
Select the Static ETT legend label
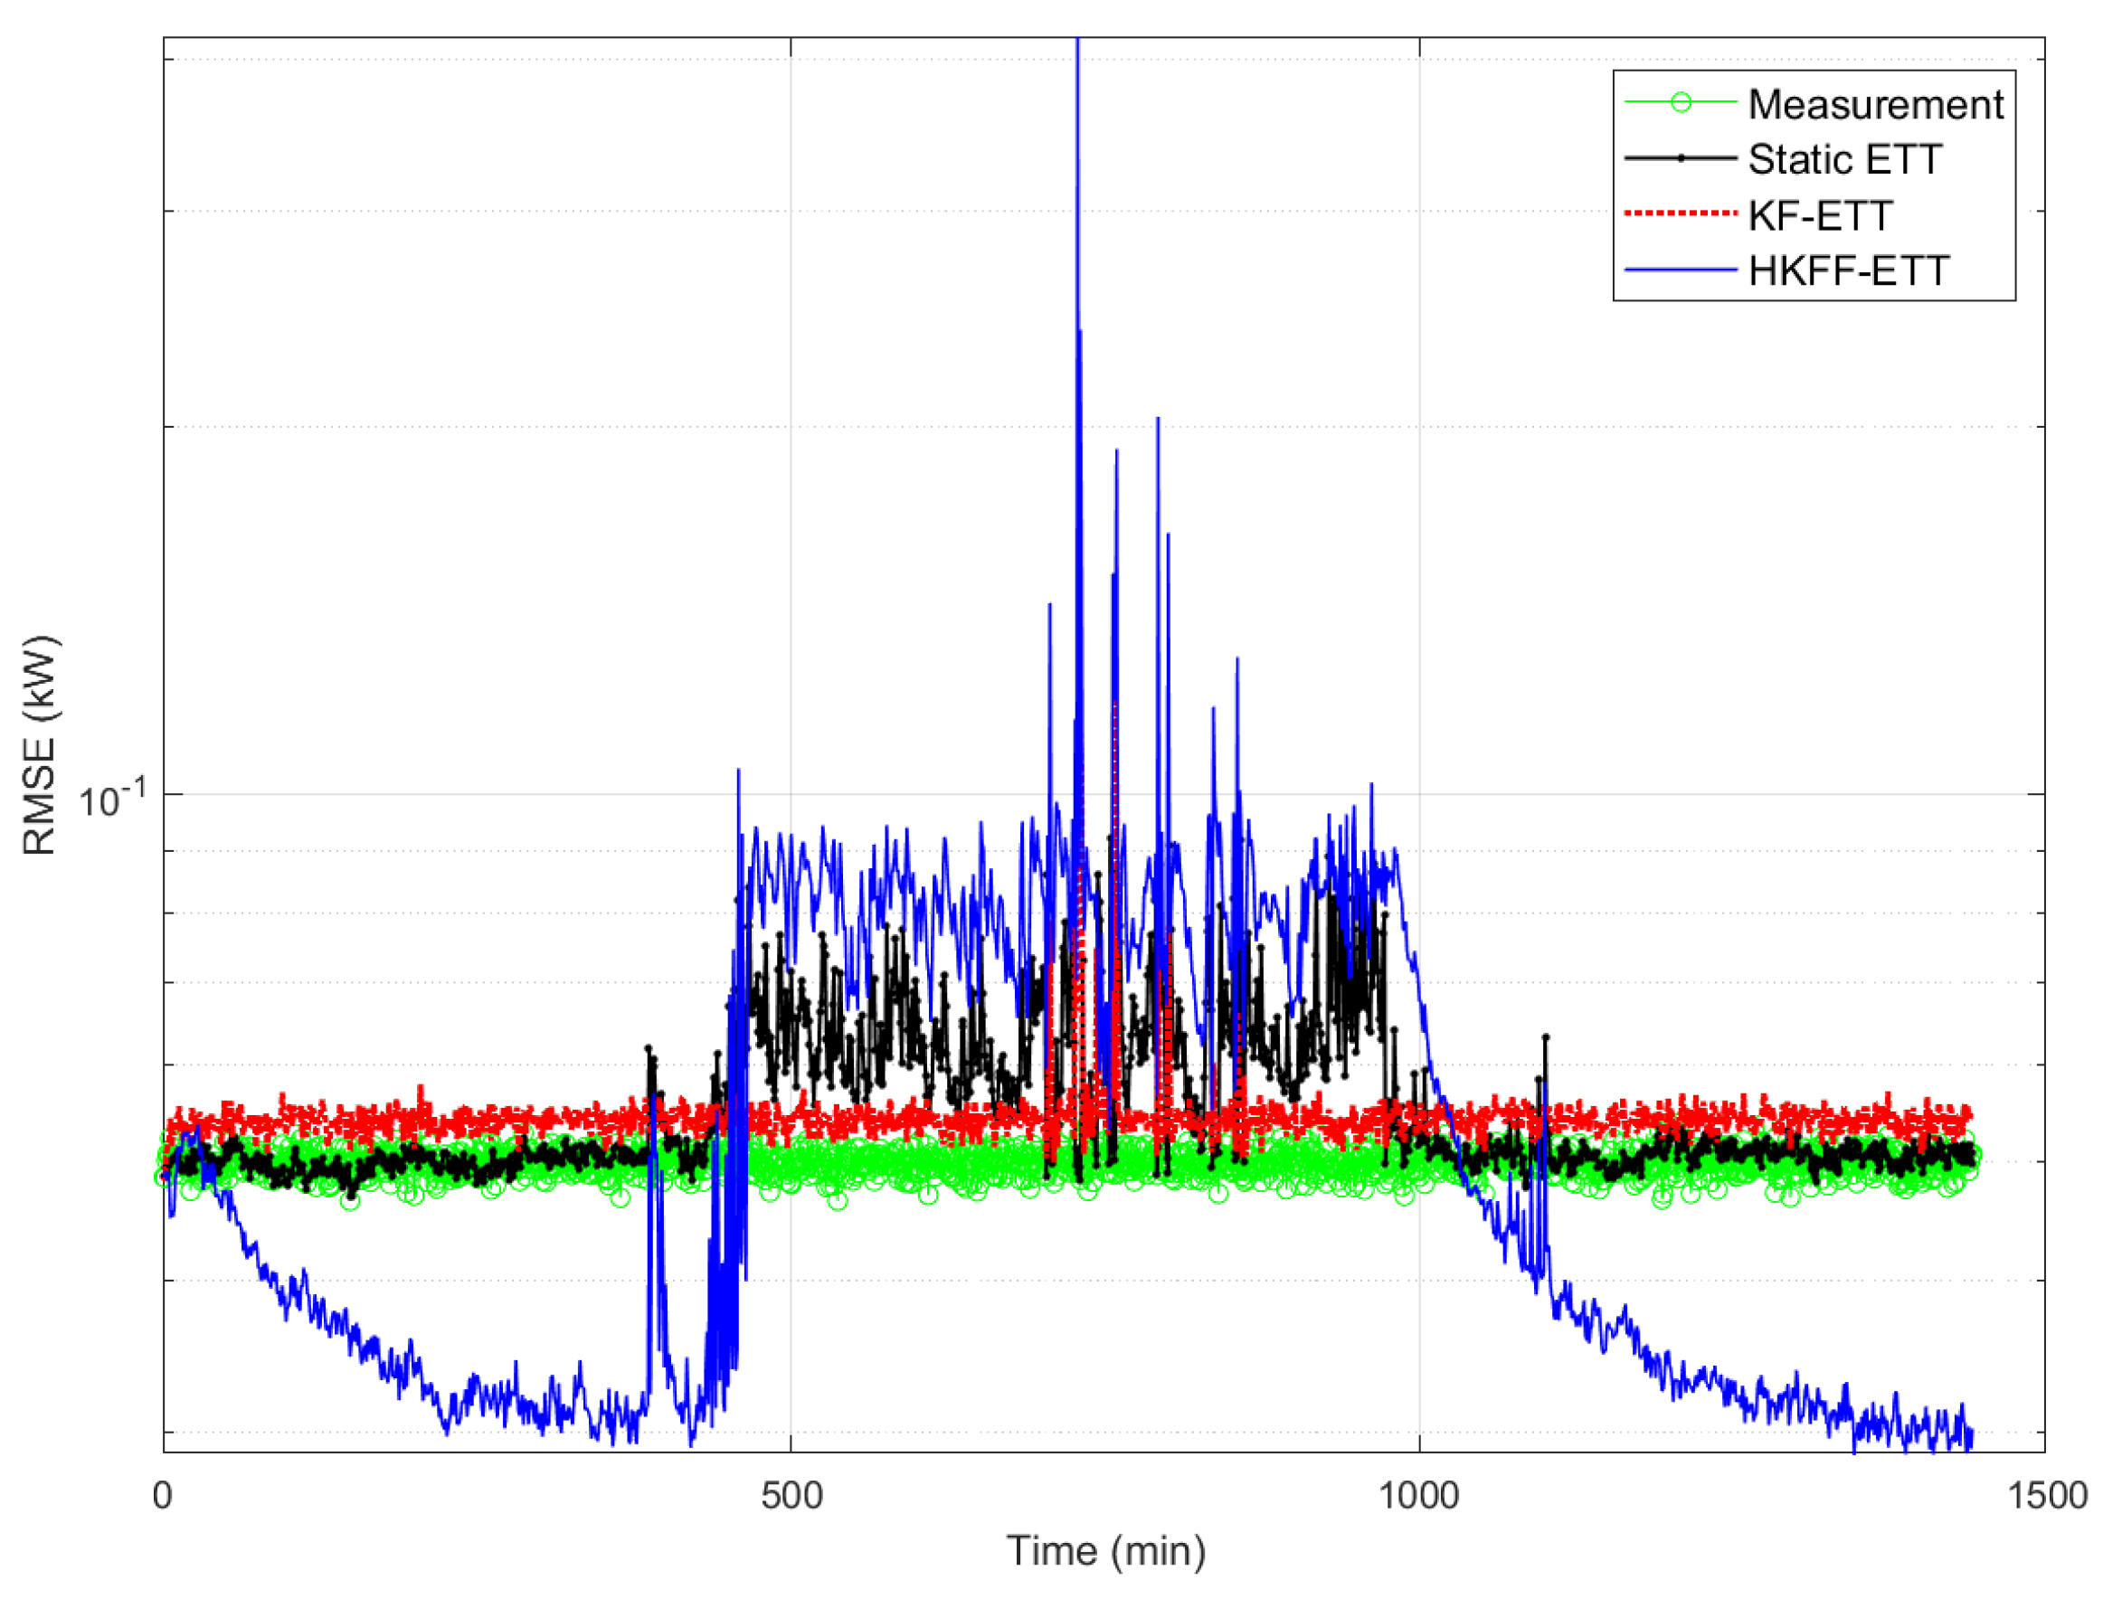click(1844, 159)
